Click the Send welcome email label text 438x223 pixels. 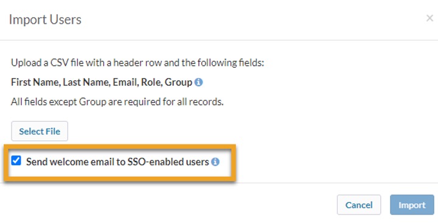coord(117,161)
